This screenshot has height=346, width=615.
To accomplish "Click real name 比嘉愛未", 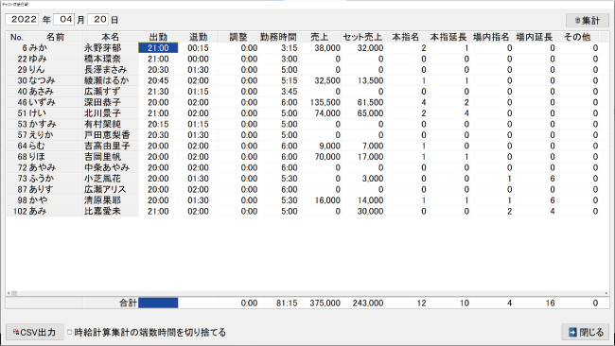I will pos(103,211).
